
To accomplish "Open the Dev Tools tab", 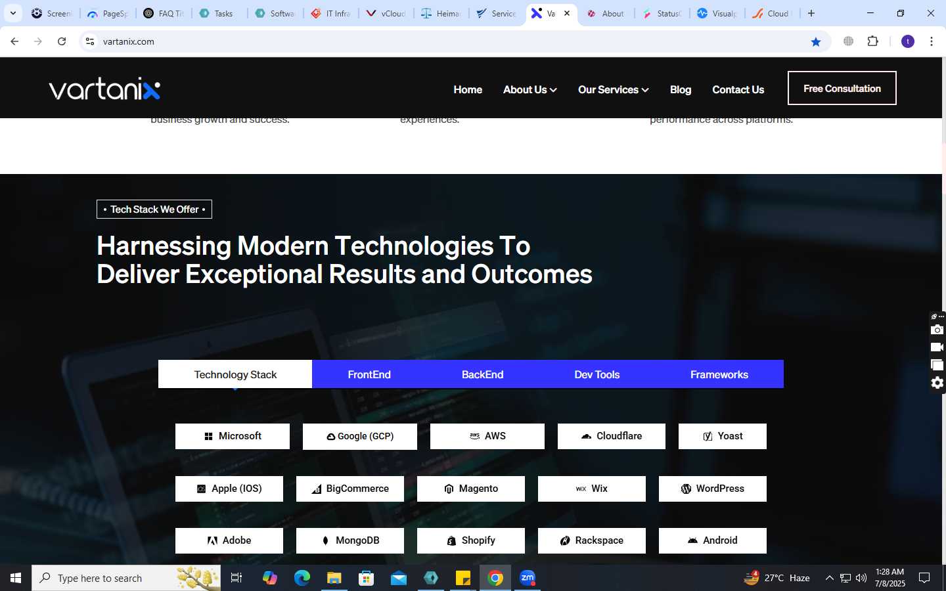I will [x=597, y=374].
